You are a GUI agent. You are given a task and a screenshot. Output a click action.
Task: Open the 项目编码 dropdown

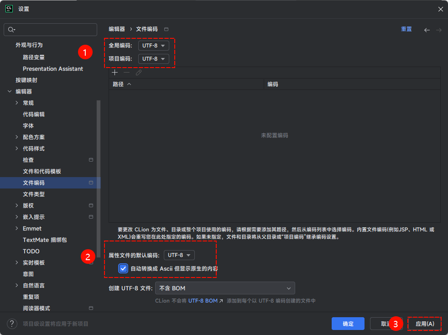(x=153, y=58)
